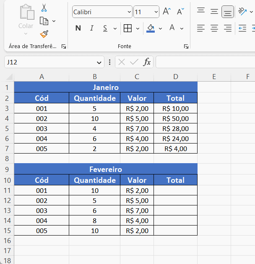Viewport: 255px width, 264px height.
Task: Center text with the horizontal center align button
Action: pyautogui.click(x=214, y=28)
